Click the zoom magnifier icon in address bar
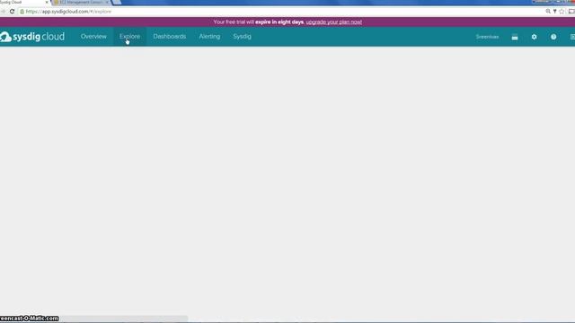The image size is (575, 323). (548, 12)
